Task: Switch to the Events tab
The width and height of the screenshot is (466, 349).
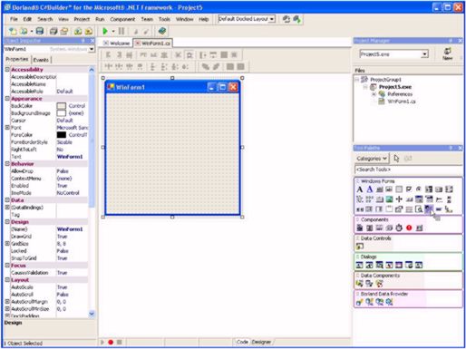Action: click(41, 60)
